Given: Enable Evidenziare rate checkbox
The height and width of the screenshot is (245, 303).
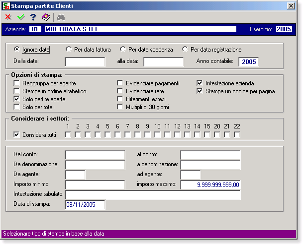Looking at the screenshot, I should pos(120,91).
